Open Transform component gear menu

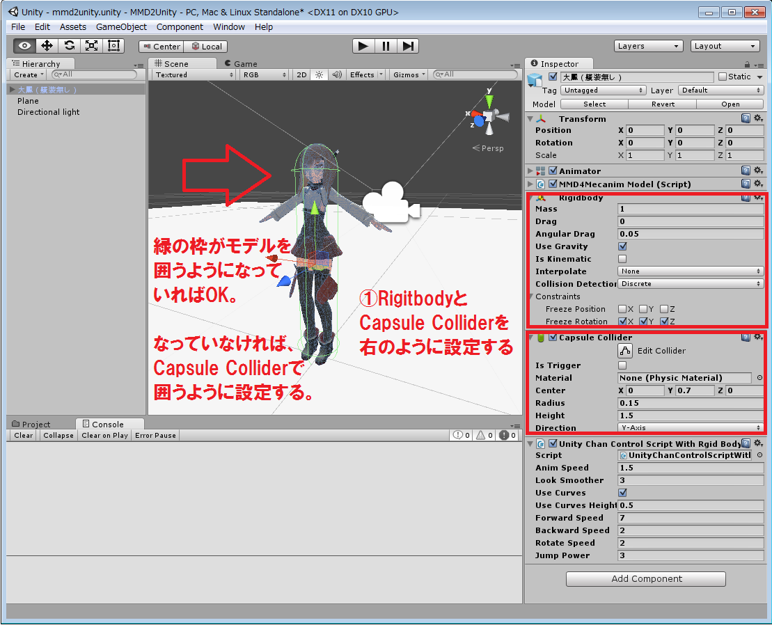[x=758, y=118]
